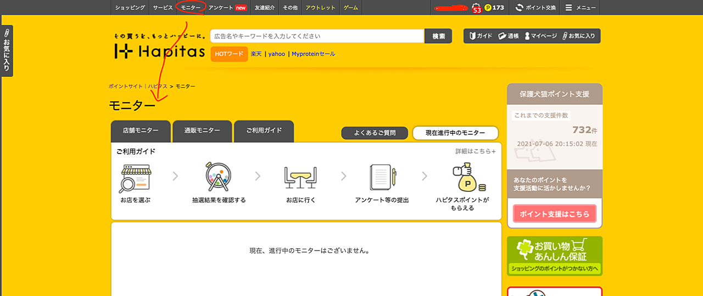Expand 詳細はこちら+ in the guide panel
Screen dimensions: 703x296
pos(476,151)
